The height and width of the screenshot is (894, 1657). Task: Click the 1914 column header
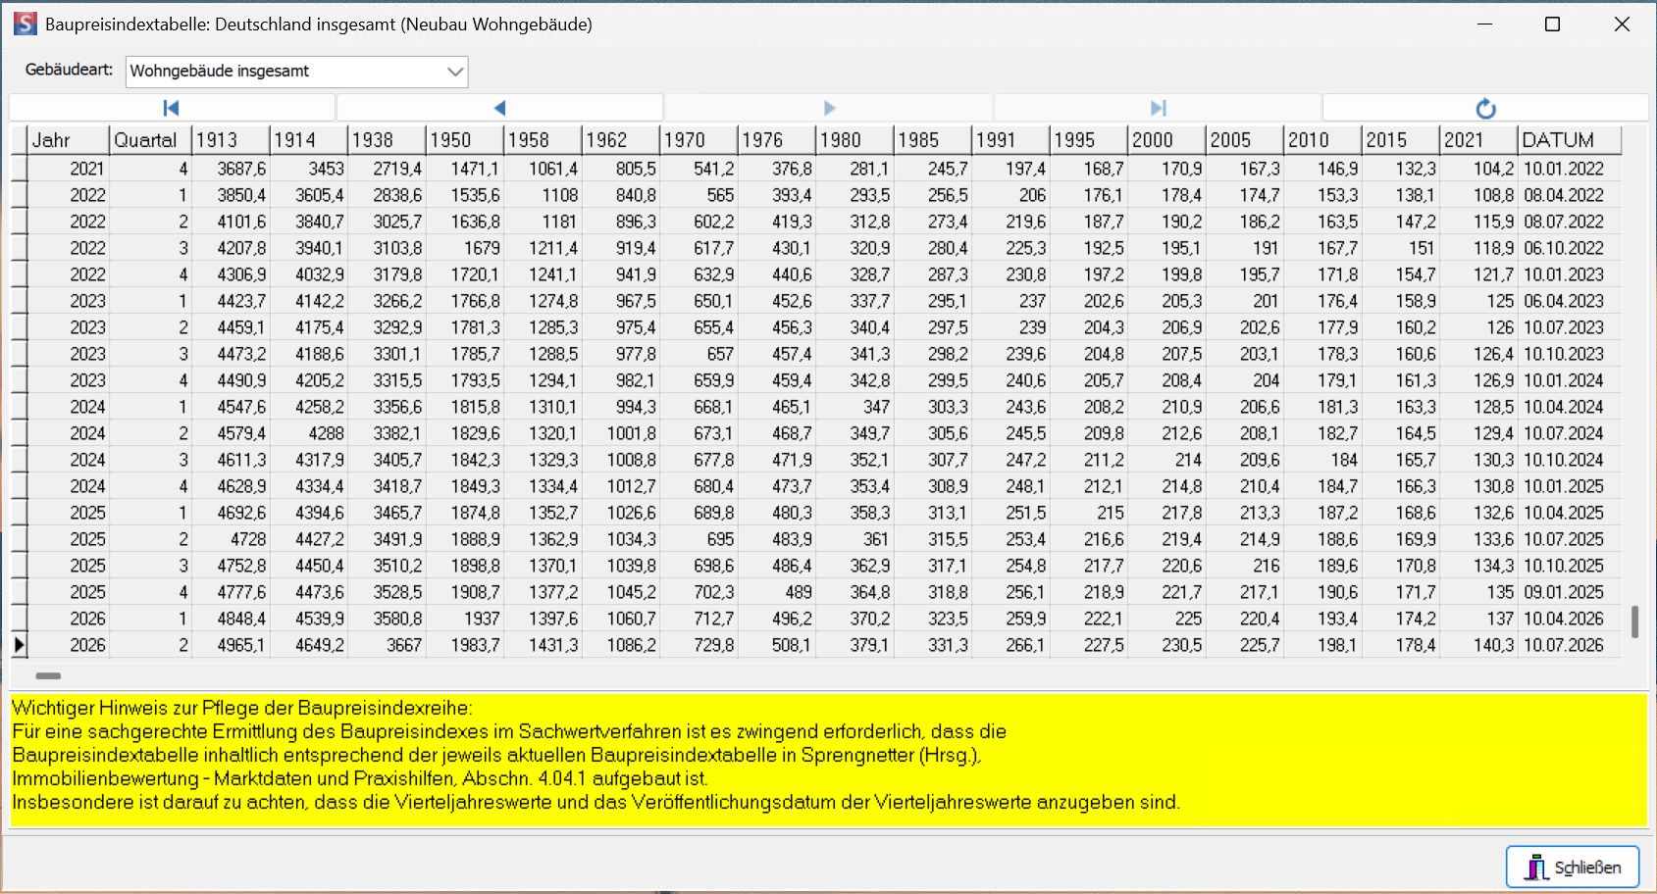[309, 140]
